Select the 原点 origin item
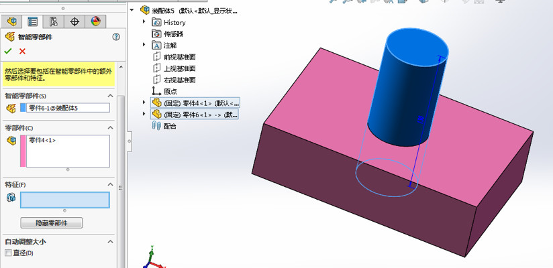 (x=171, y=91)
